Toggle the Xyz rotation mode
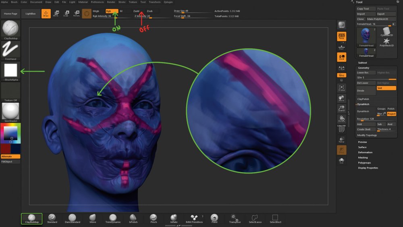Image resolution: width=403 pixels, height=227 pixels. pyautogui.click(x=342, y=75)
